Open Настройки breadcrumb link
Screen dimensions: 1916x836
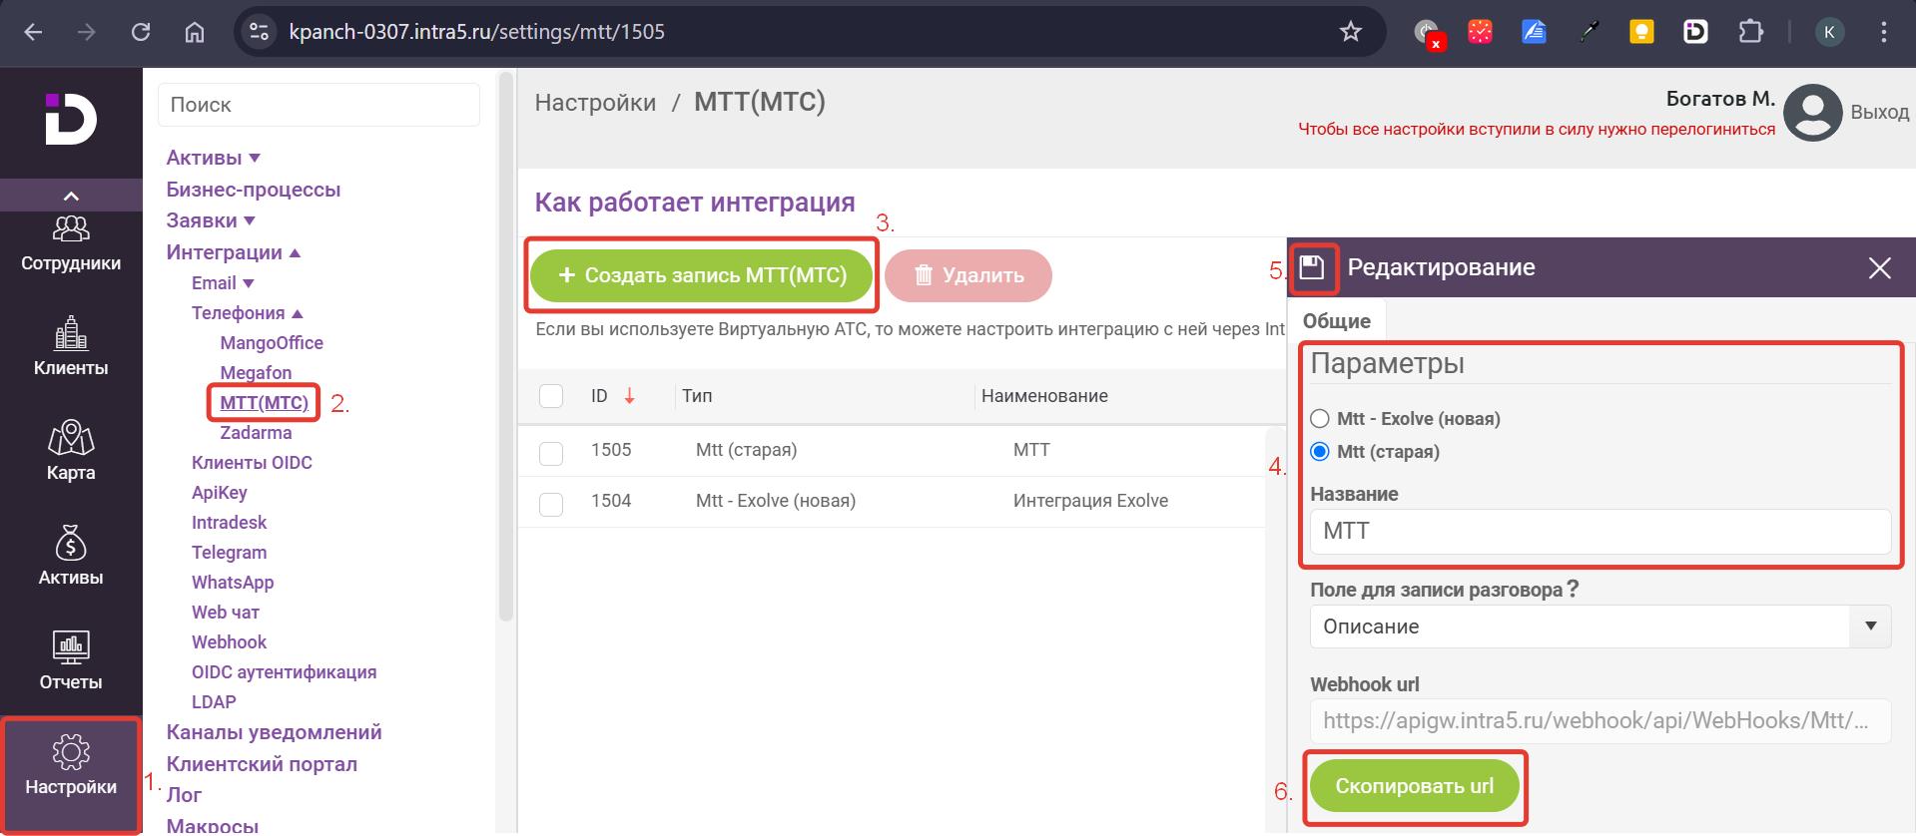(x=595, y=103)
